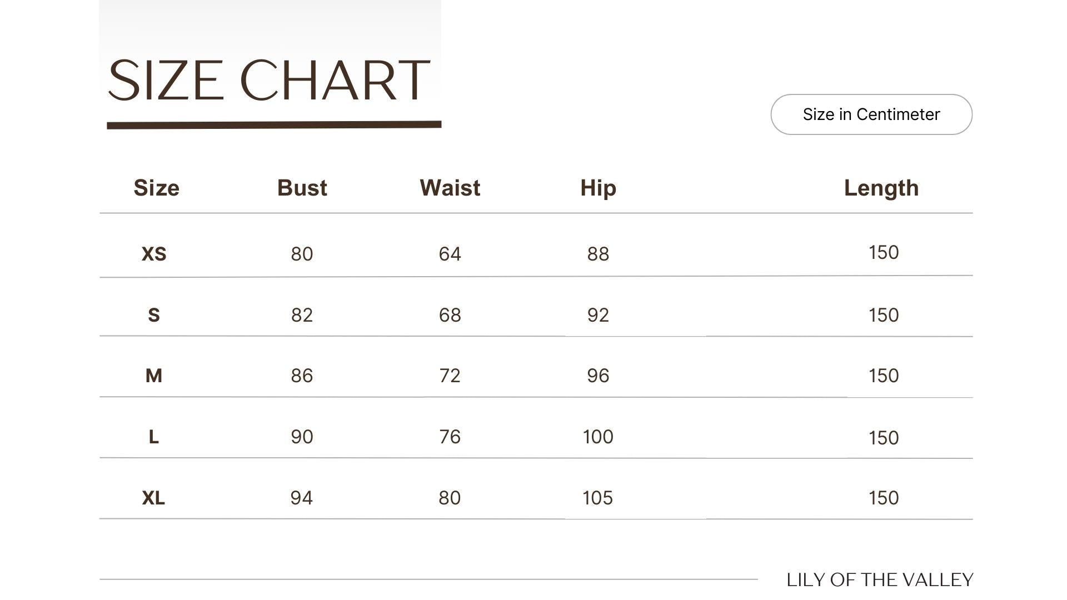Select the M size row label
This screenshot has width=1067, height=600.
point(154,376)
